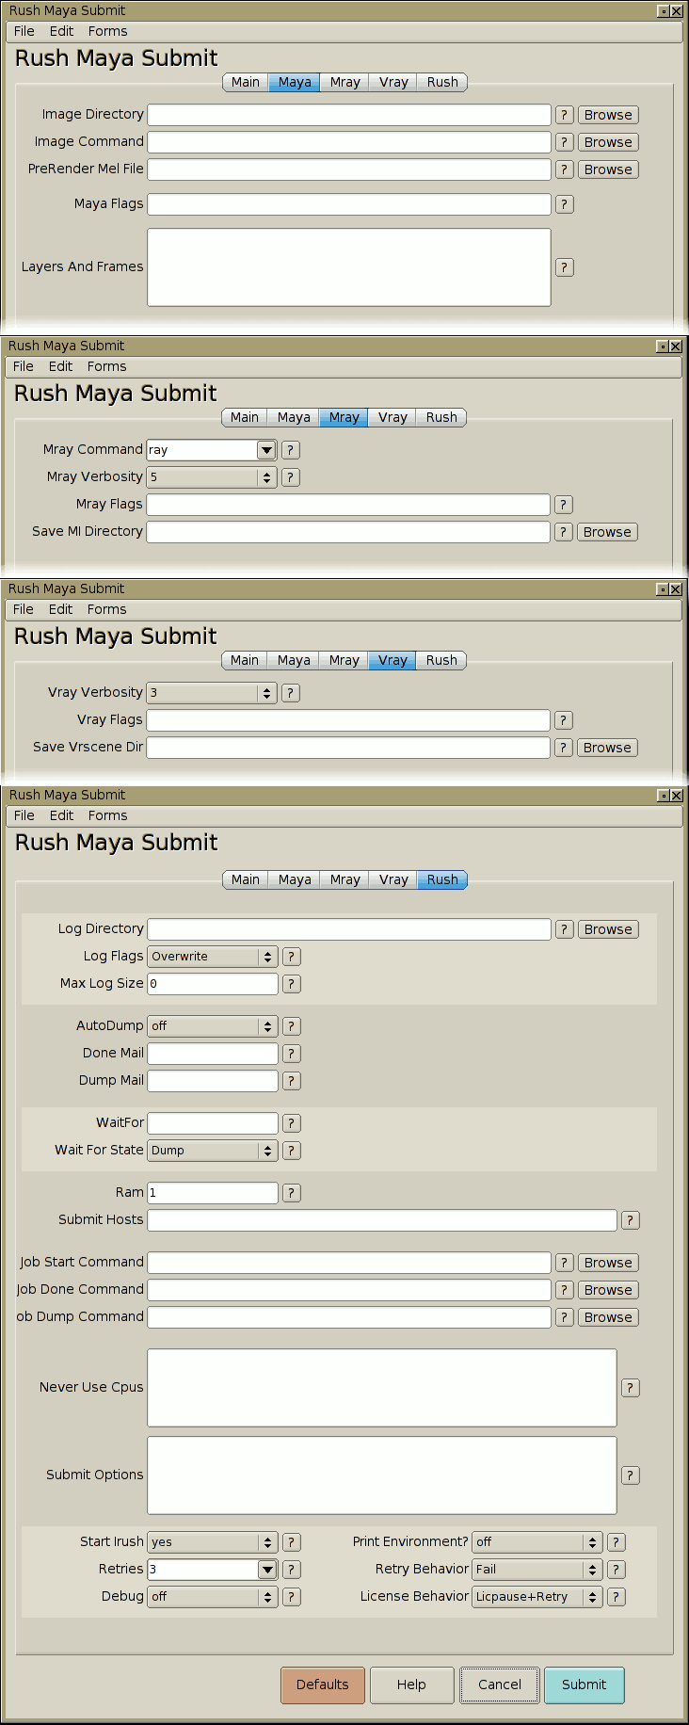Image resolution: width=689 pixels, height=1725 pixels.
Task: Browse for Job Start Command
Action: point(608,1263)
